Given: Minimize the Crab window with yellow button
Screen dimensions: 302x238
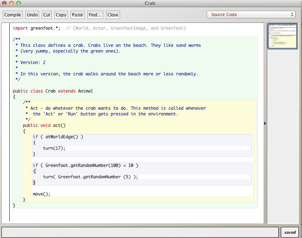Looking at the screenshot, I should point(11,3).
